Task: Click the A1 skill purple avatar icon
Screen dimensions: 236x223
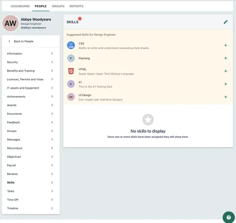Action: 71,84
